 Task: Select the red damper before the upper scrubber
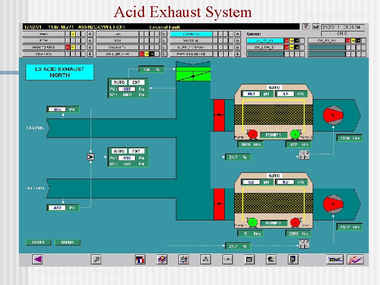click(219, 115)
